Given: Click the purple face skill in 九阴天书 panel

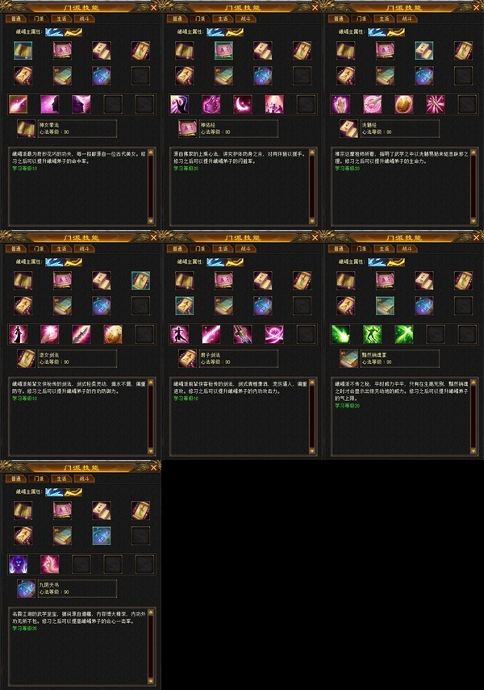Looking at the screenshot, I should pos(18,564).
